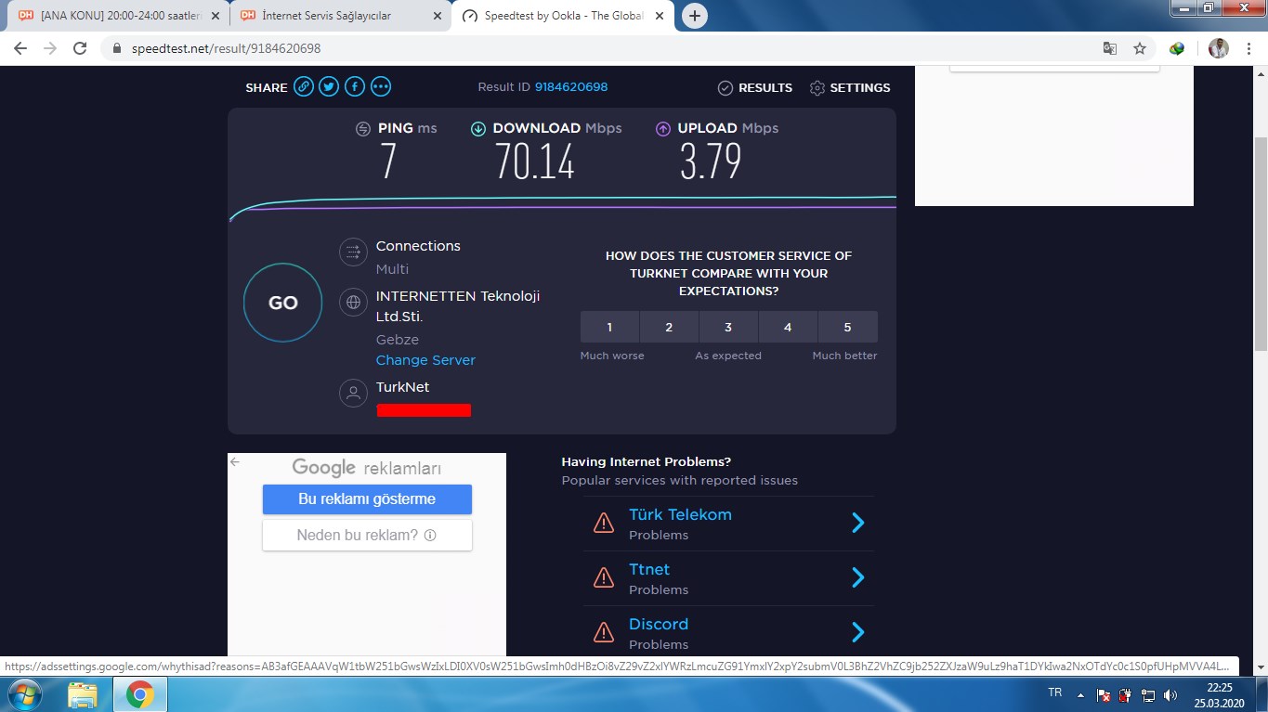Open File Explorer from the taskbar

(83, 693)
